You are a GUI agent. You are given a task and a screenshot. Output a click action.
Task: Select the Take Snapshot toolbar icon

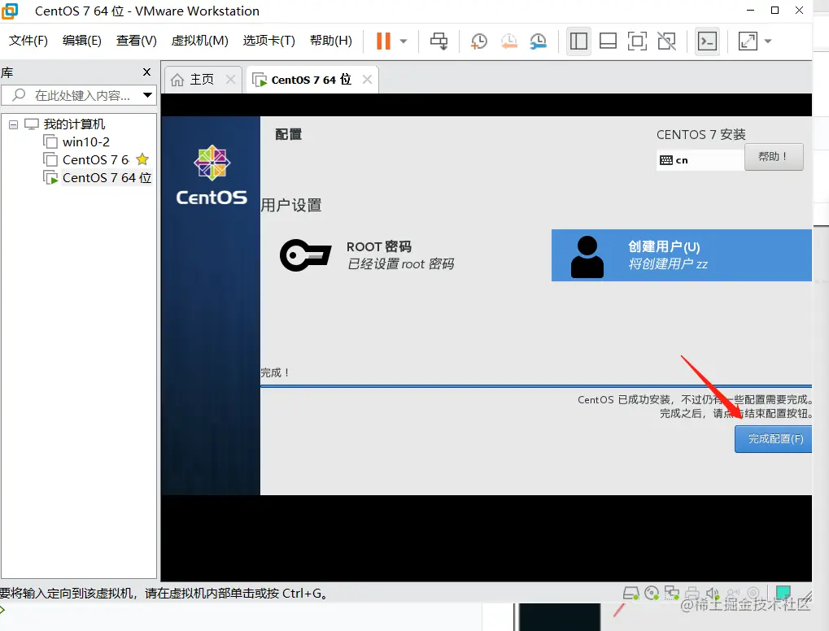click(x=478, y=41)
